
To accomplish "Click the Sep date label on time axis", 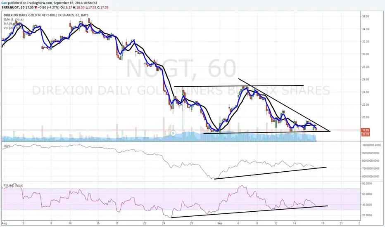I will tap(220, 223).
